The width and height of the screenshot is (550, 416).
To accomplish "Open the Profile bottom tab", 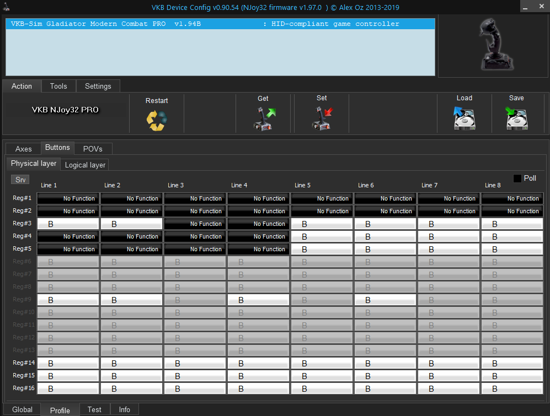I will (x=60, y=410).
